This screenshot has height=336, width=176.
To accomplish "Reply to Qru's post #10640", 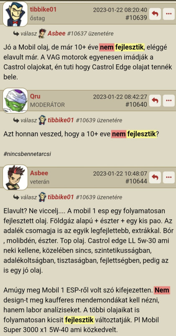I will (x=155, y=101).
